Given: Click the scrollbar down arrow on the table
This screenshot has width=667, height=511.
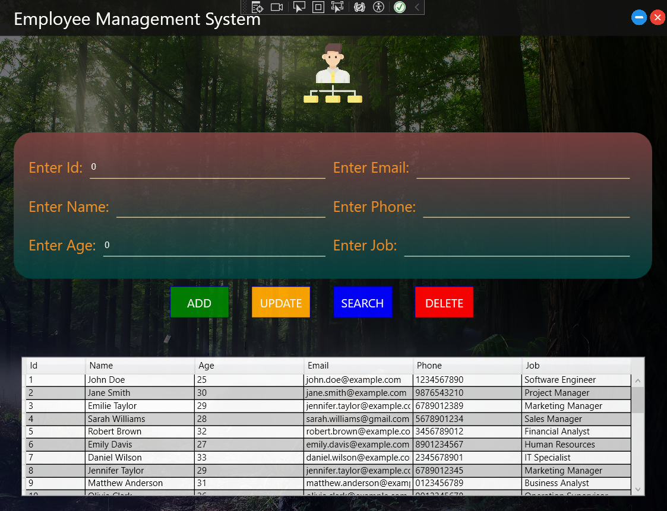Looking at the screenshot, I should pyautogui.click(x=637, y=490).
